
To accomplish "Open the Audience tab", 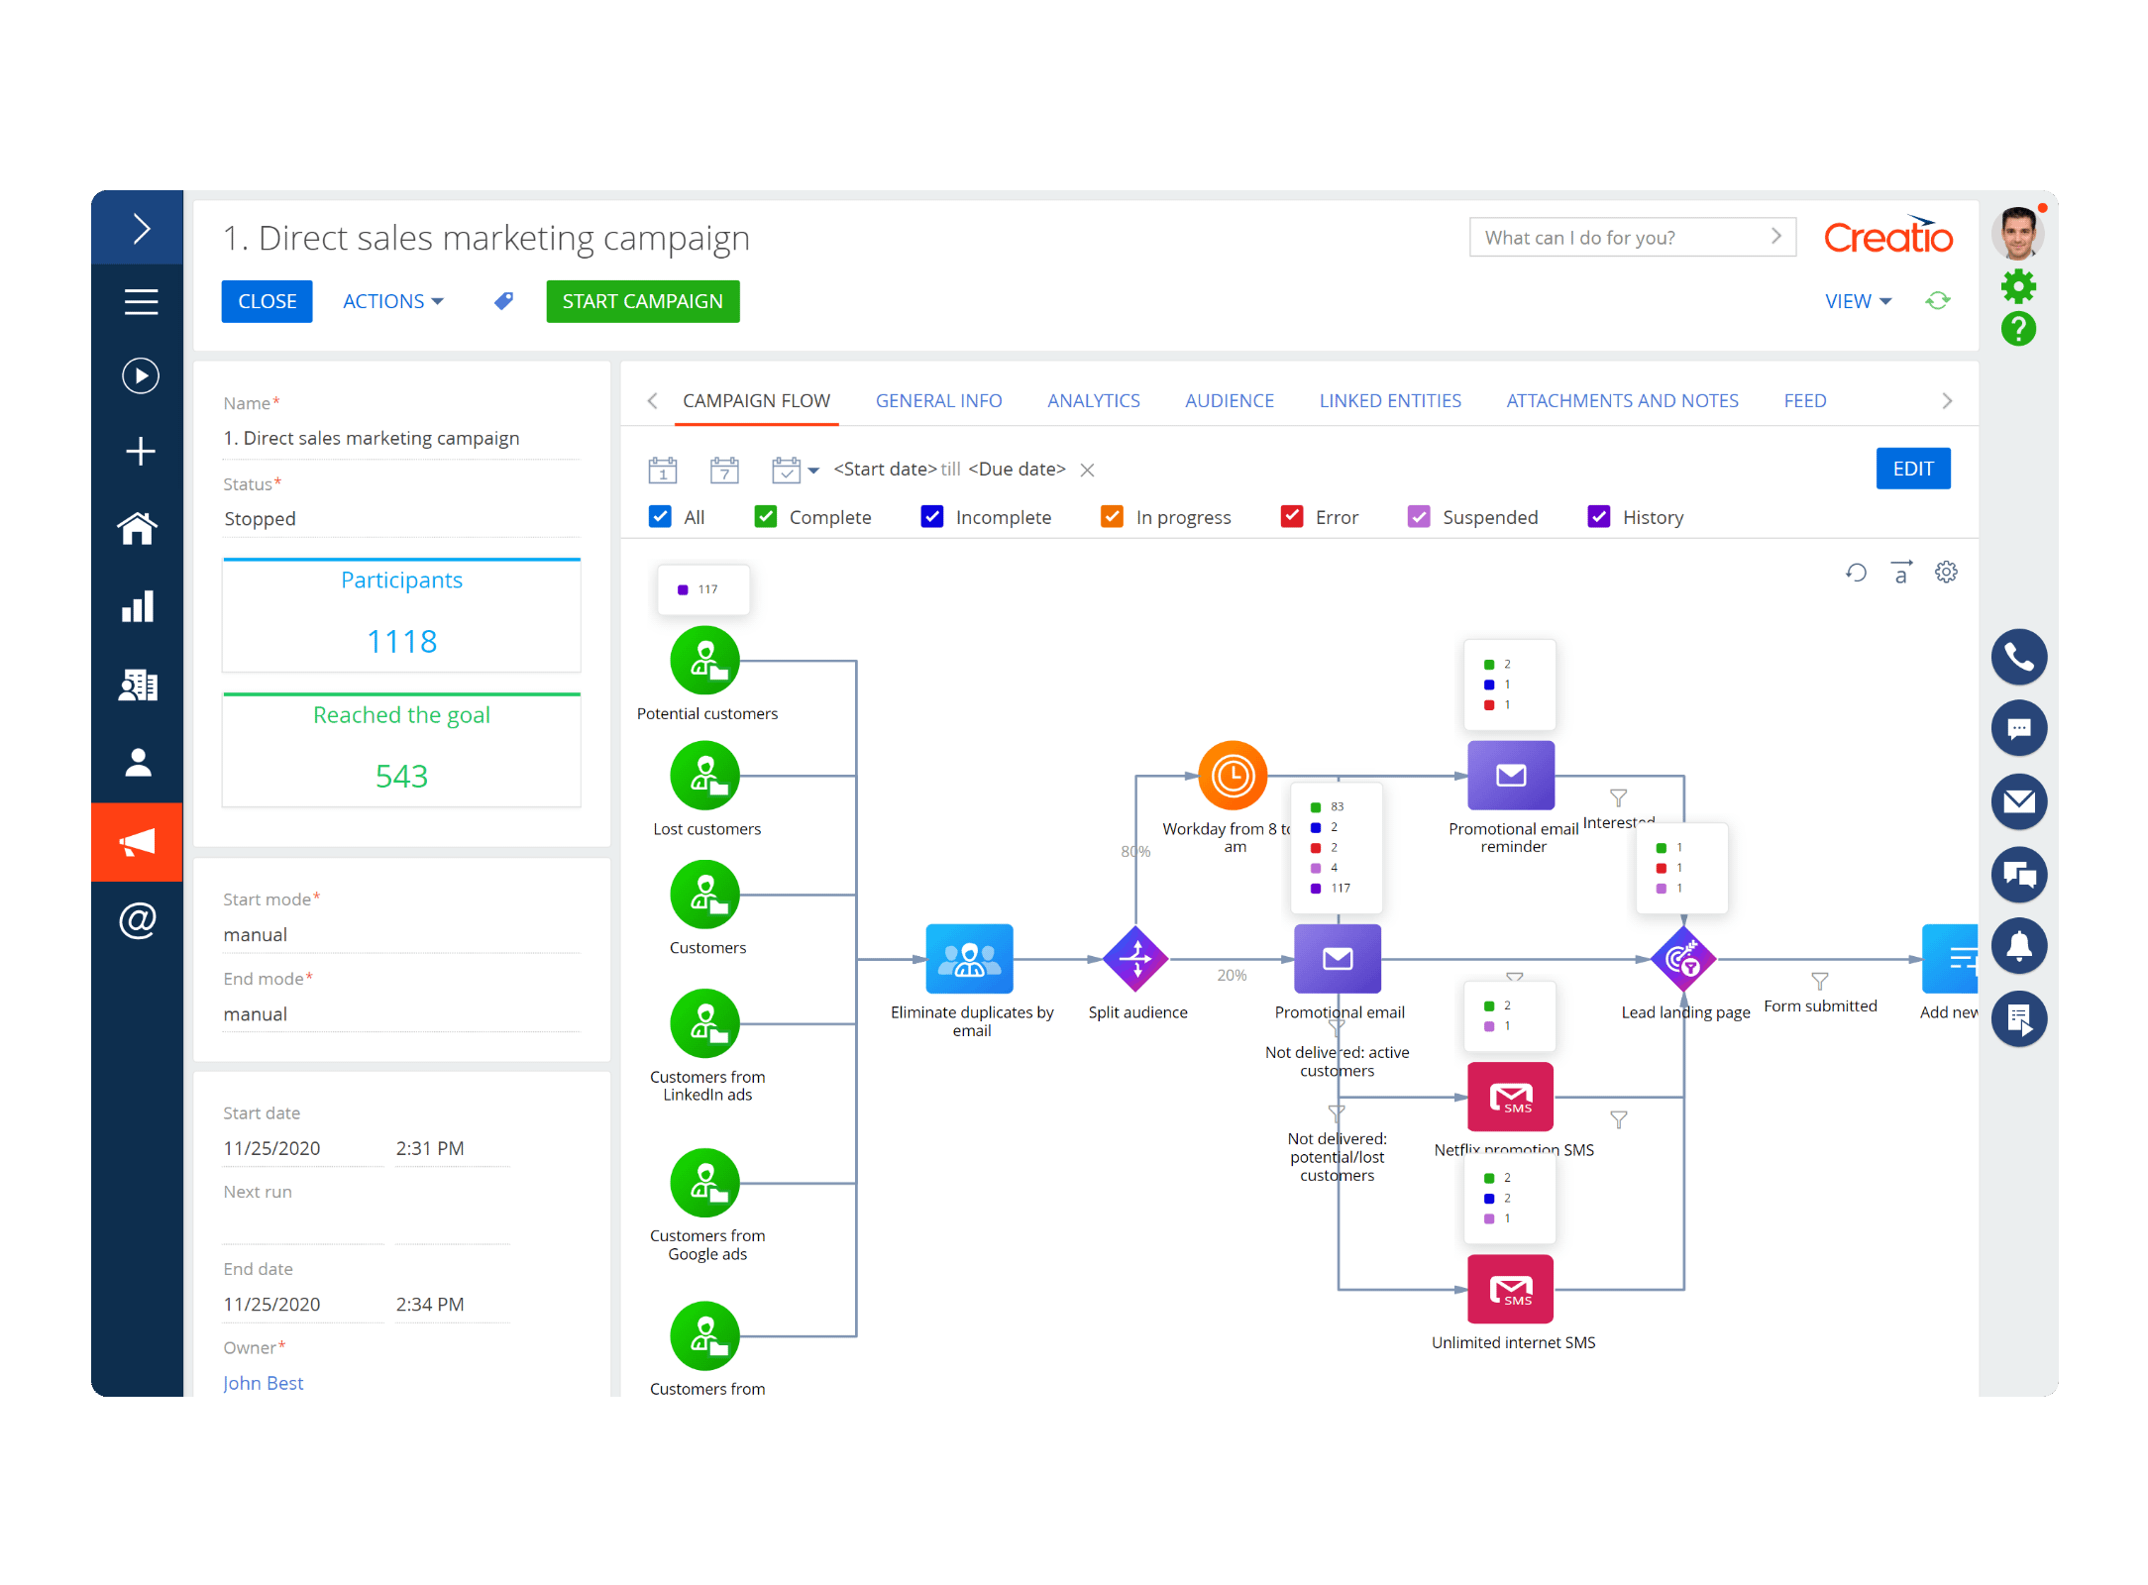I will (x=1229, y=401).
